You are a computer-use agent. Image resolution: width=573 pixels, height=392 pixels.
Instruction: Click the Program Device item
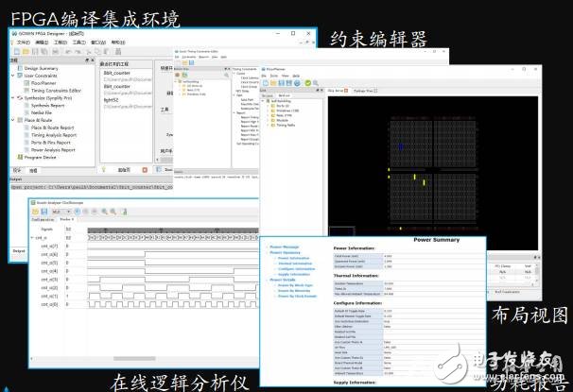point(38,158)
